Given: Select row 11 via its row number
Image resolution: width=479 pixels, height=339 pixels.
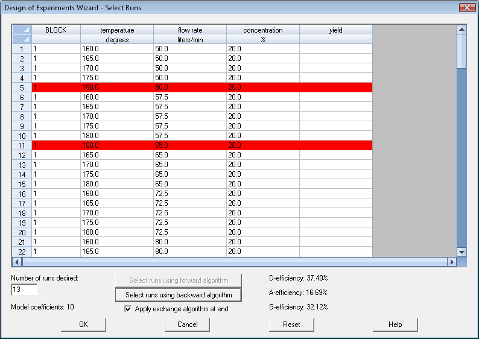Looking at the screenshot, I should [22, 145].
